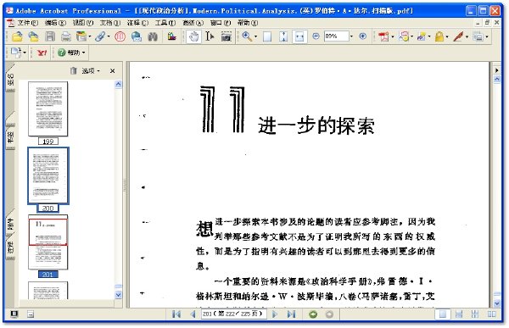The width and height of the screenshot is (509, 328).
Task: Click the zoom percentage field showing 89%
Action: click(x=336, y=36)
